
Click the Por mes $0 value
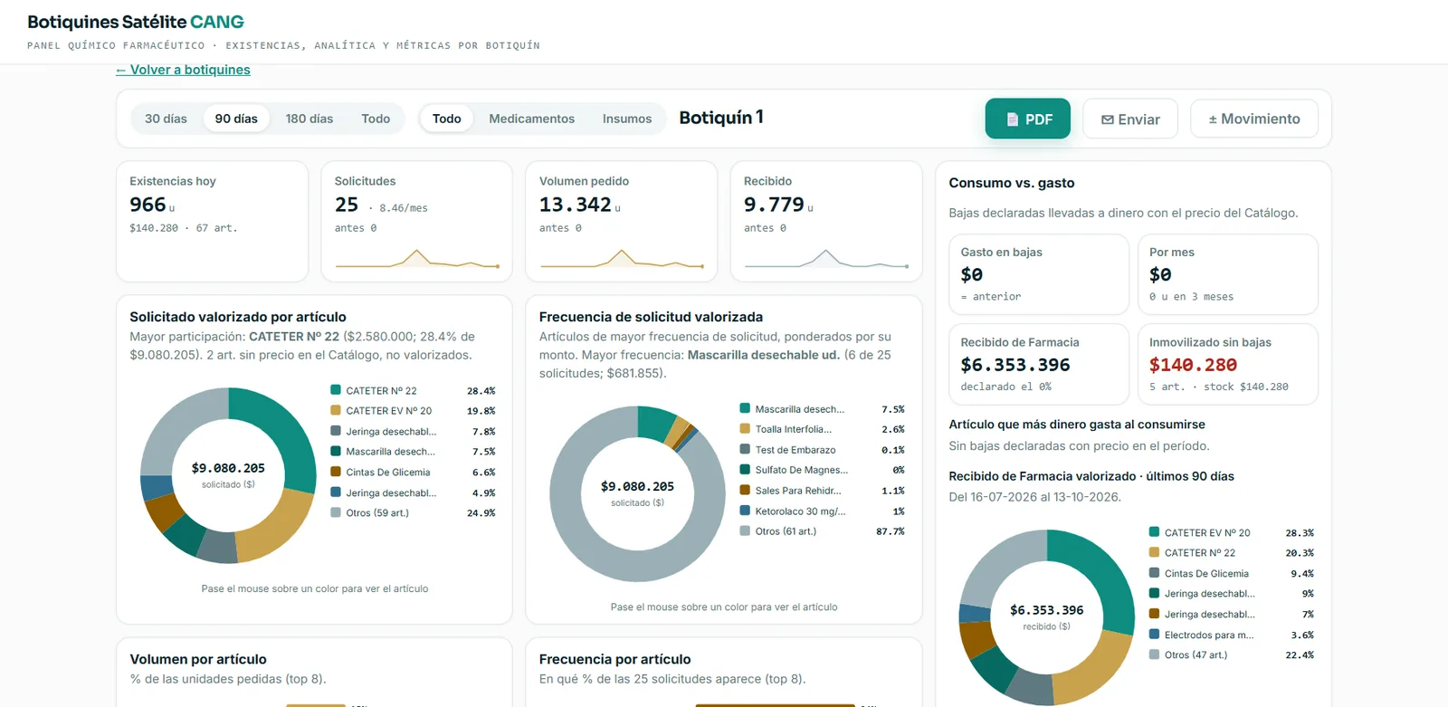coord(1160,274)
